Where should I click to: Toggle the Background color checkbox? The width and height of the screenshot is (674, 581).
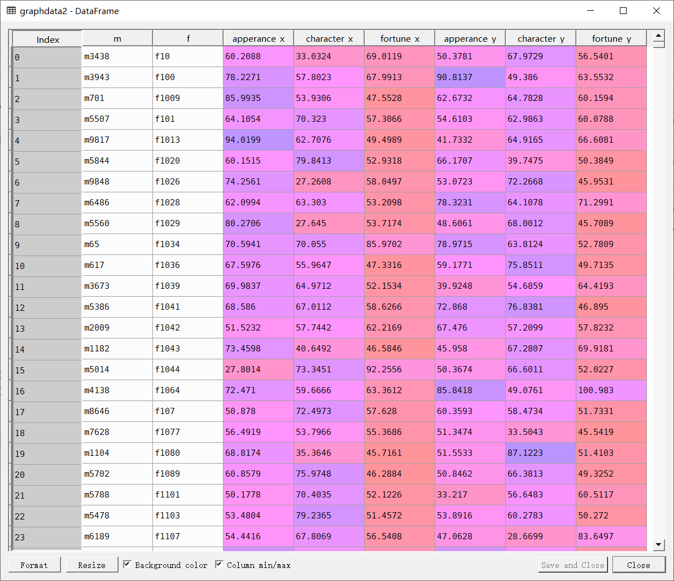pyautogui.click(x=127, y=564)
